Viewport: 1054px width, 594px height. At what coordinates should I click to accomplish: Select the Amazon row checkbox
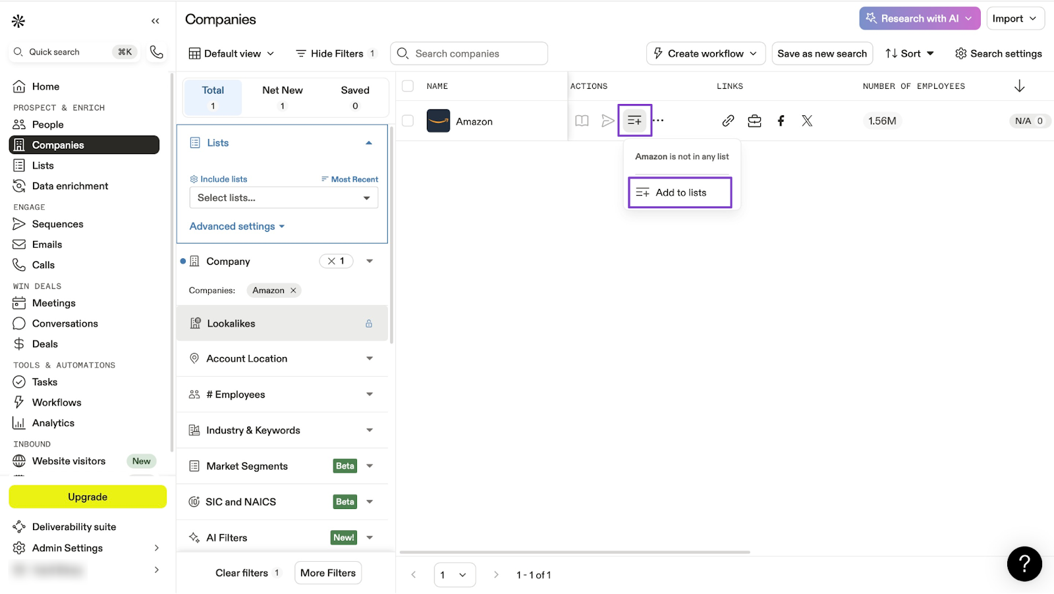tap(408, 121)
